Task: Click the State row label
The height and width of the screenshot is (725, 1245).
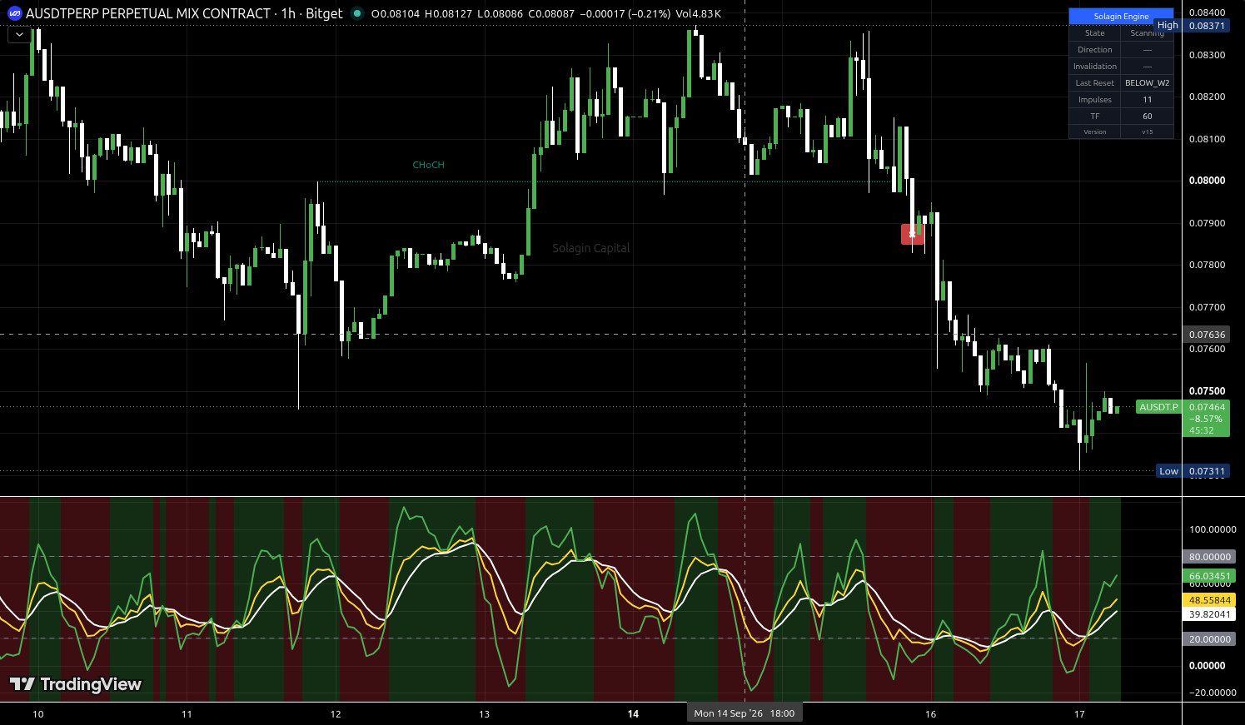Action: tap(1095, 33)
